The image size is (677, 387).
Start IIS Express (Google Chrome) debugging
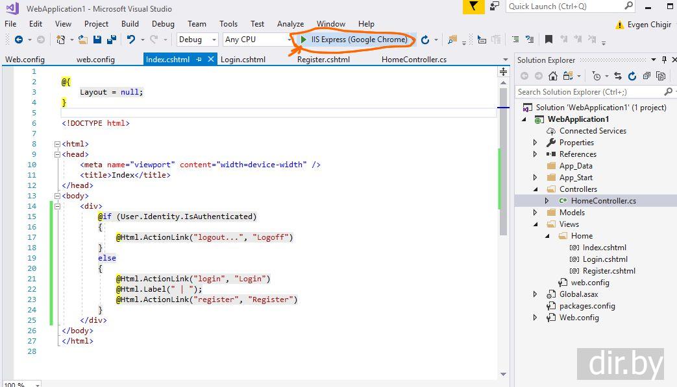[354, 40]
